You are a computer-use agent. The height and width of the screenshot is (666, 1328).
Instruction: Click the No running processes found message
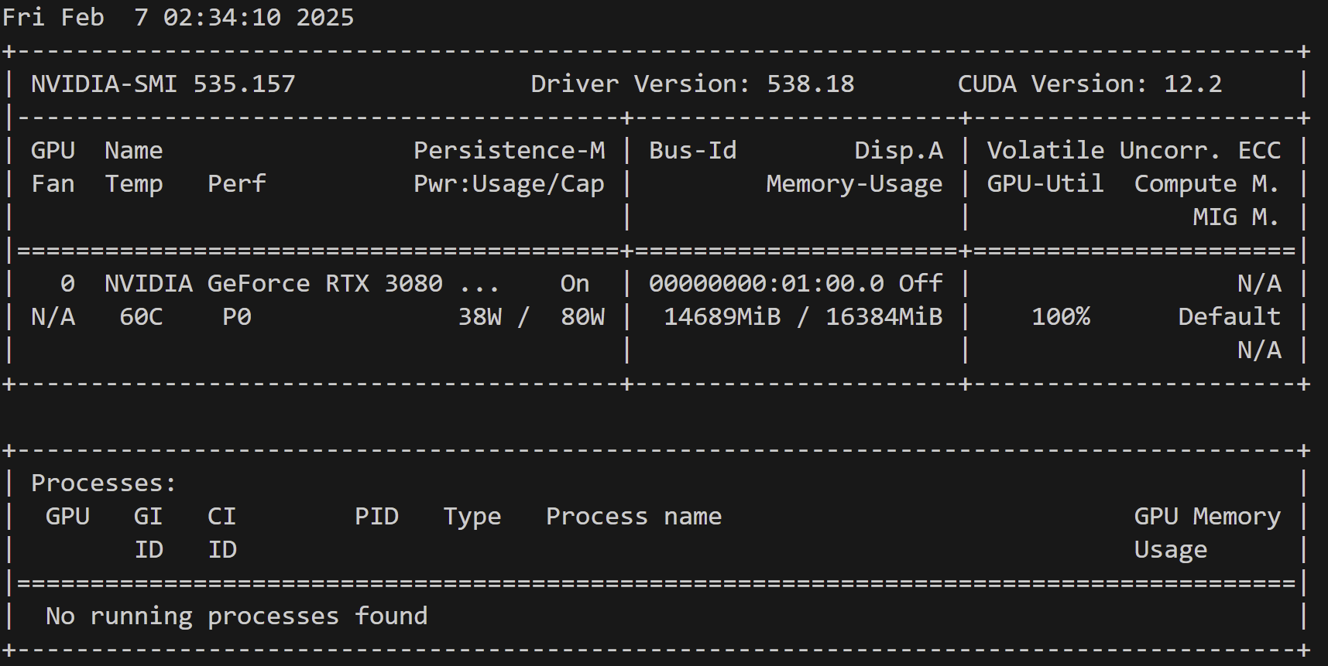[236, 616]
